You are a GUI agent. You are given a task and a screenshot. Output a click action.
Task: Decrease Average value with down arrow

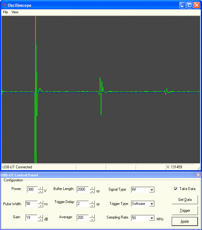(x=91, y=219)
